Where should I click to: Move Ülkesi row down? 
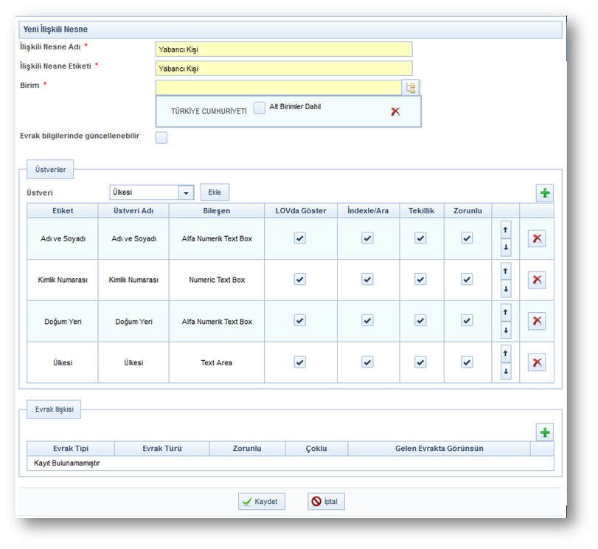tap(506, 371)
